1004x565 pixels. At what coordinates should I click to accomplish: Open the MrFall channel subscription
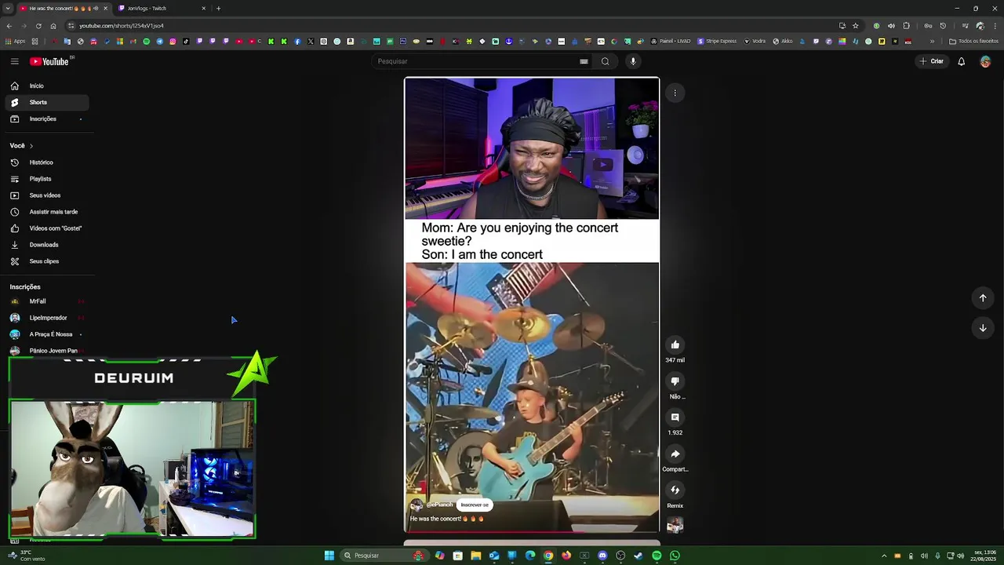[47, 301]
